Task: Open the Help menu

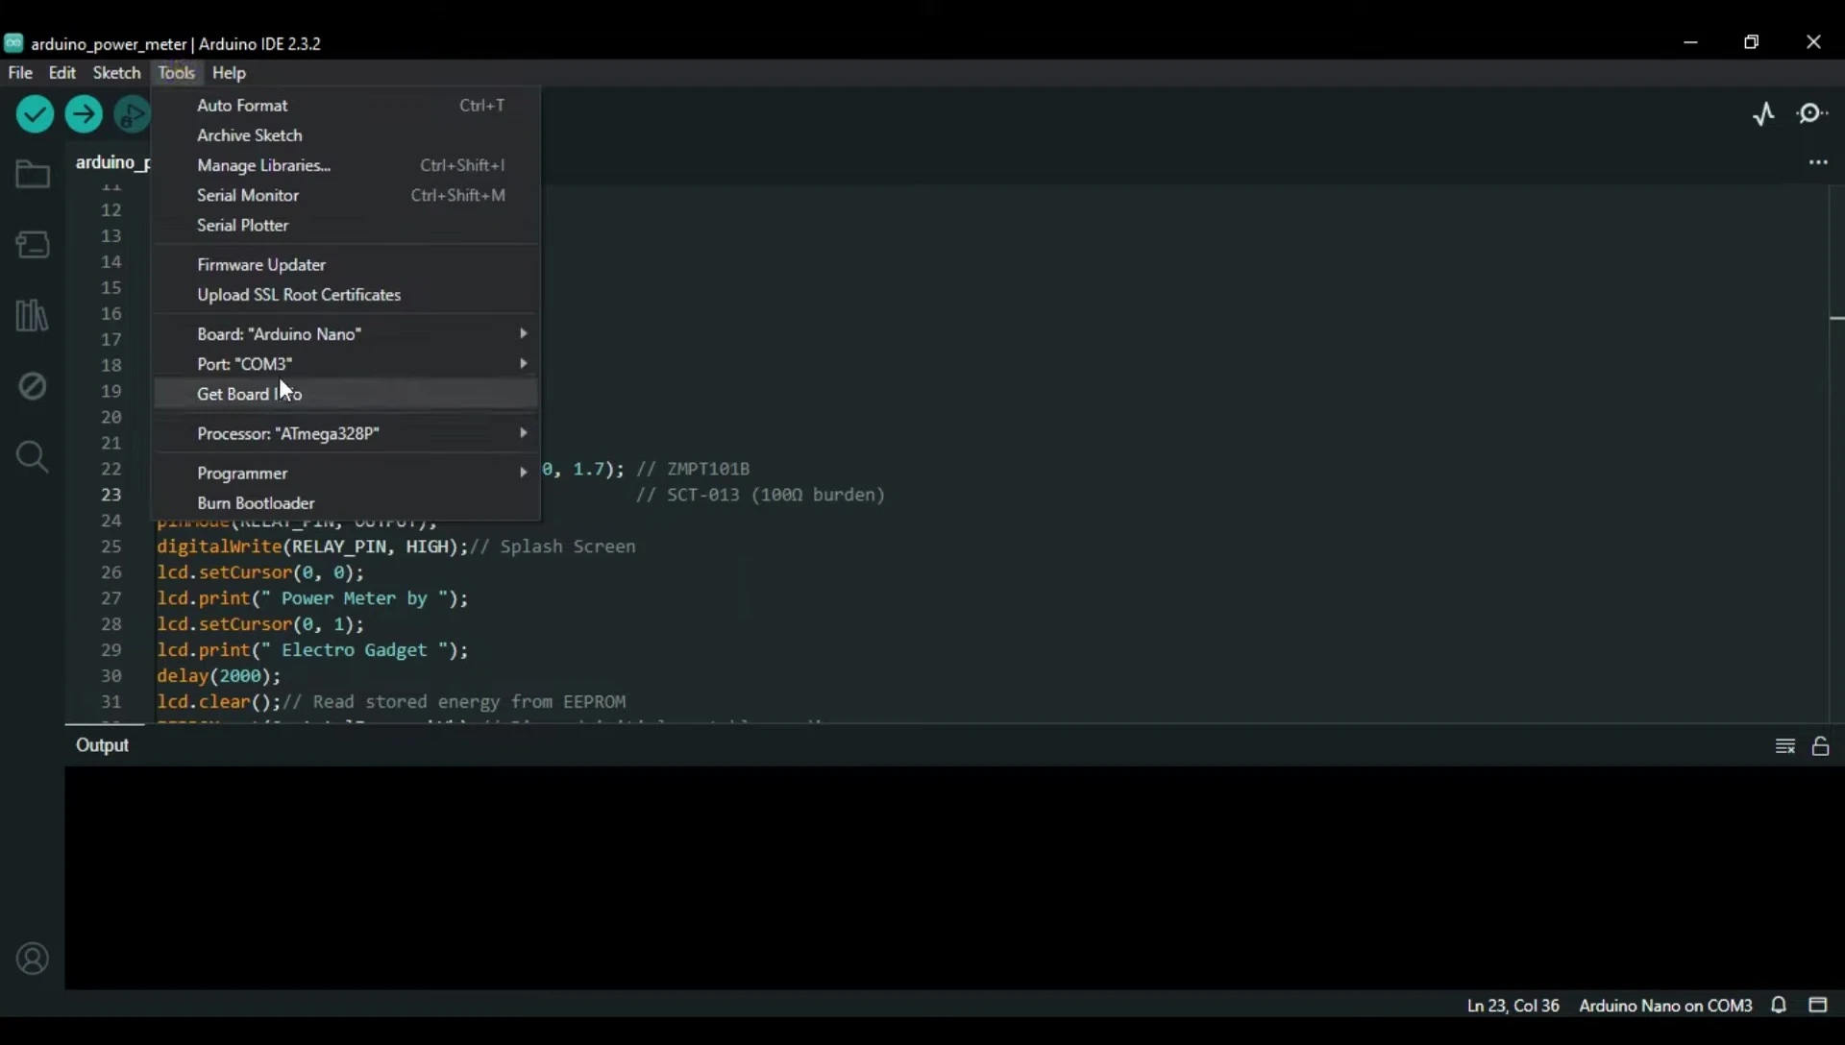Action: pos(229,73)
